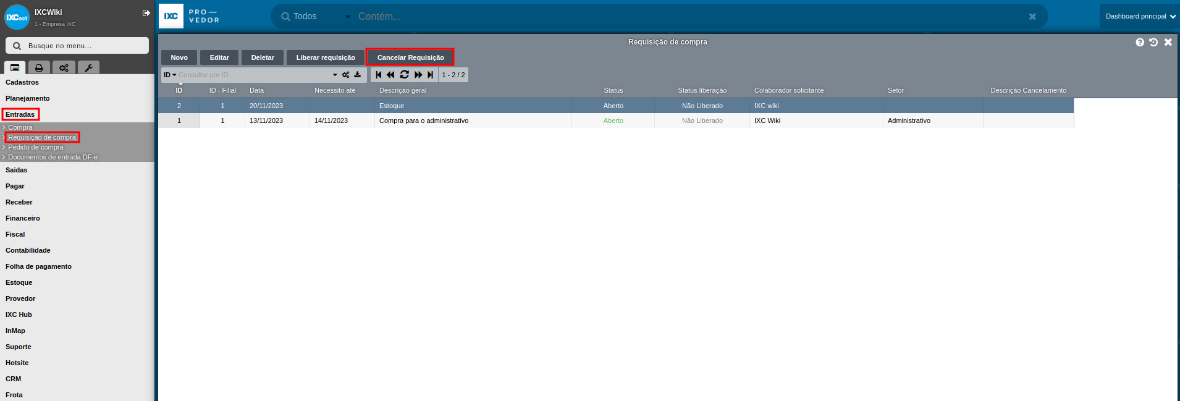1180x401 pixels.
Task: Open the wrench tools tab in sidebar
Action: point(88,68)
